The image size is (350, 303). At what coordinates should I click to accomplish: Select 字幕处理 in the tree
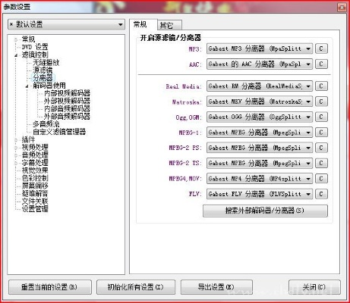tap(35, 163)
